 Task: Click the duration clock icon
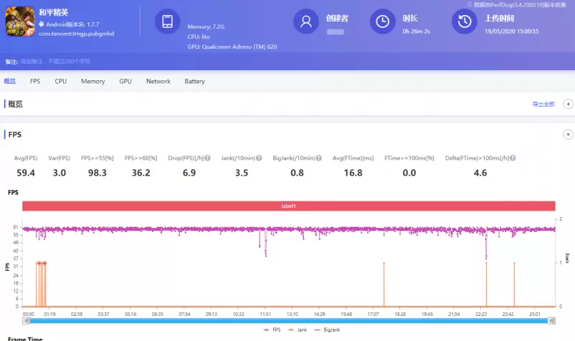(x=383, y=21)
